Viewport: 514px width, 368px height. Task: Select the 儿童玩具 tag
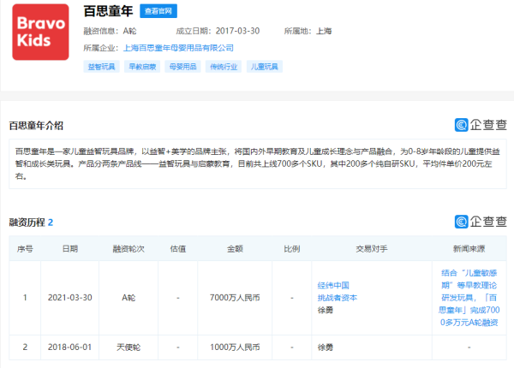coord(264,67)
